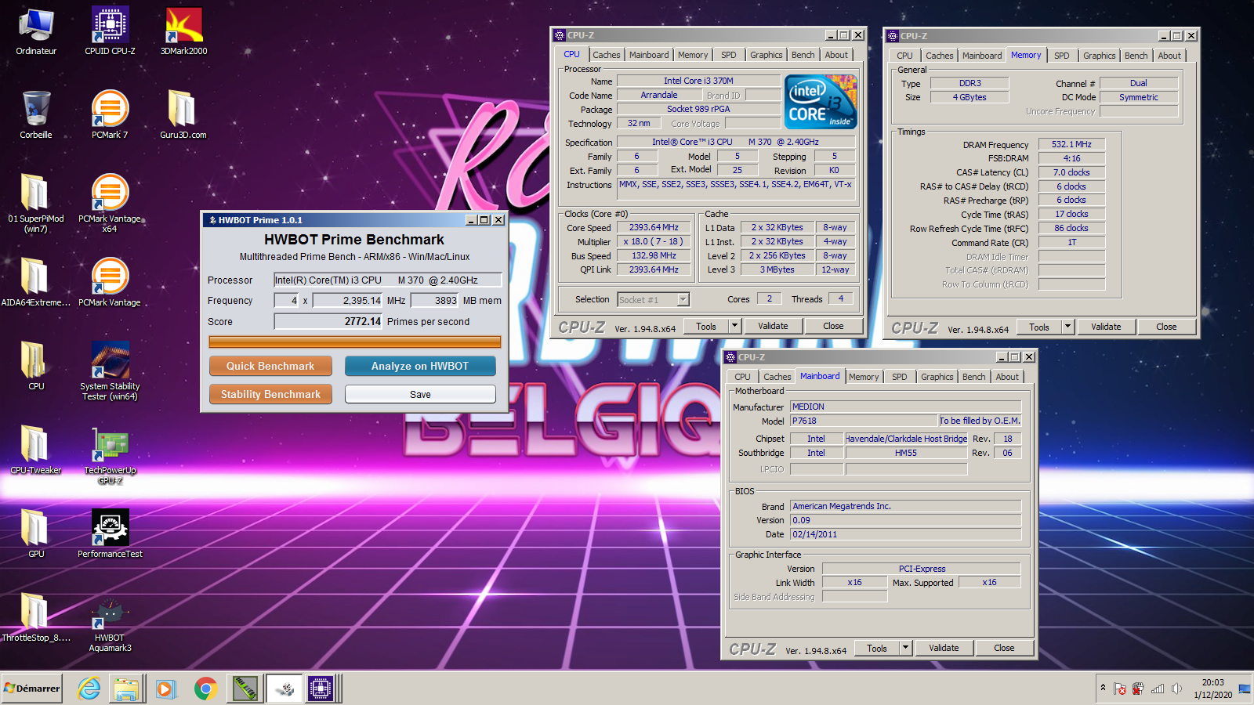Open the Corbeille recycle bin

[x=36, y=114]
